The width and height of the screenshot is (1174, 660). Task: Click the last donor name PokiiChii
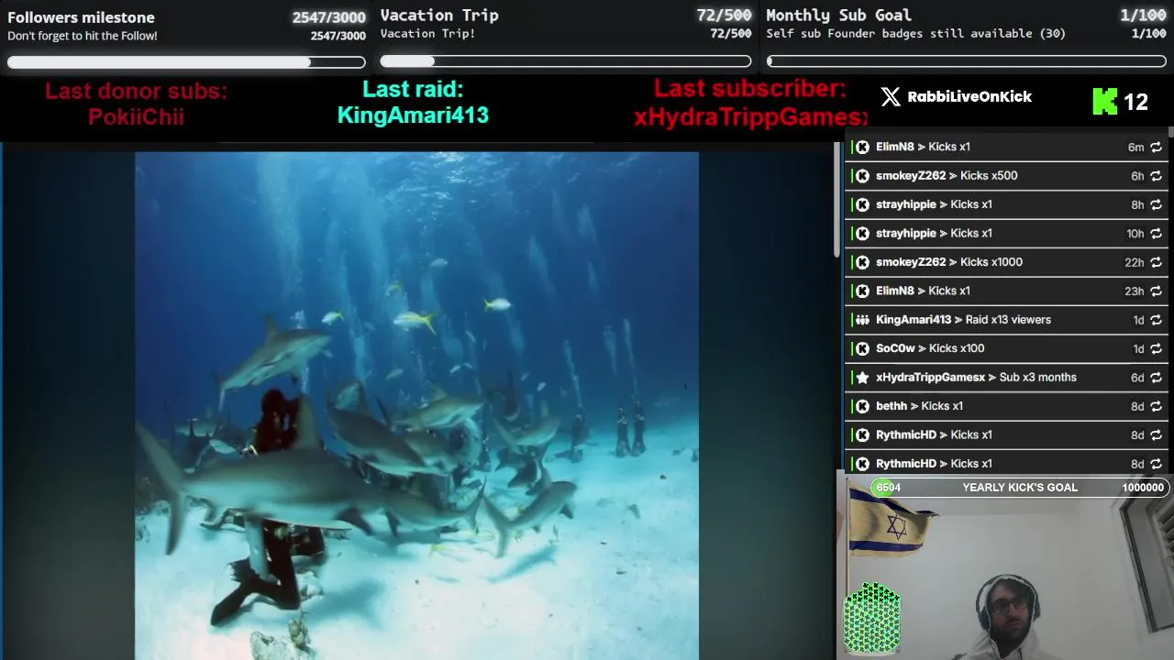136,117
